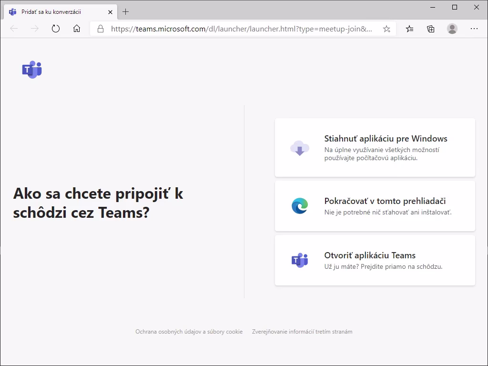Minimize the browser window
488x366 pixels.
tap(433, 7)
